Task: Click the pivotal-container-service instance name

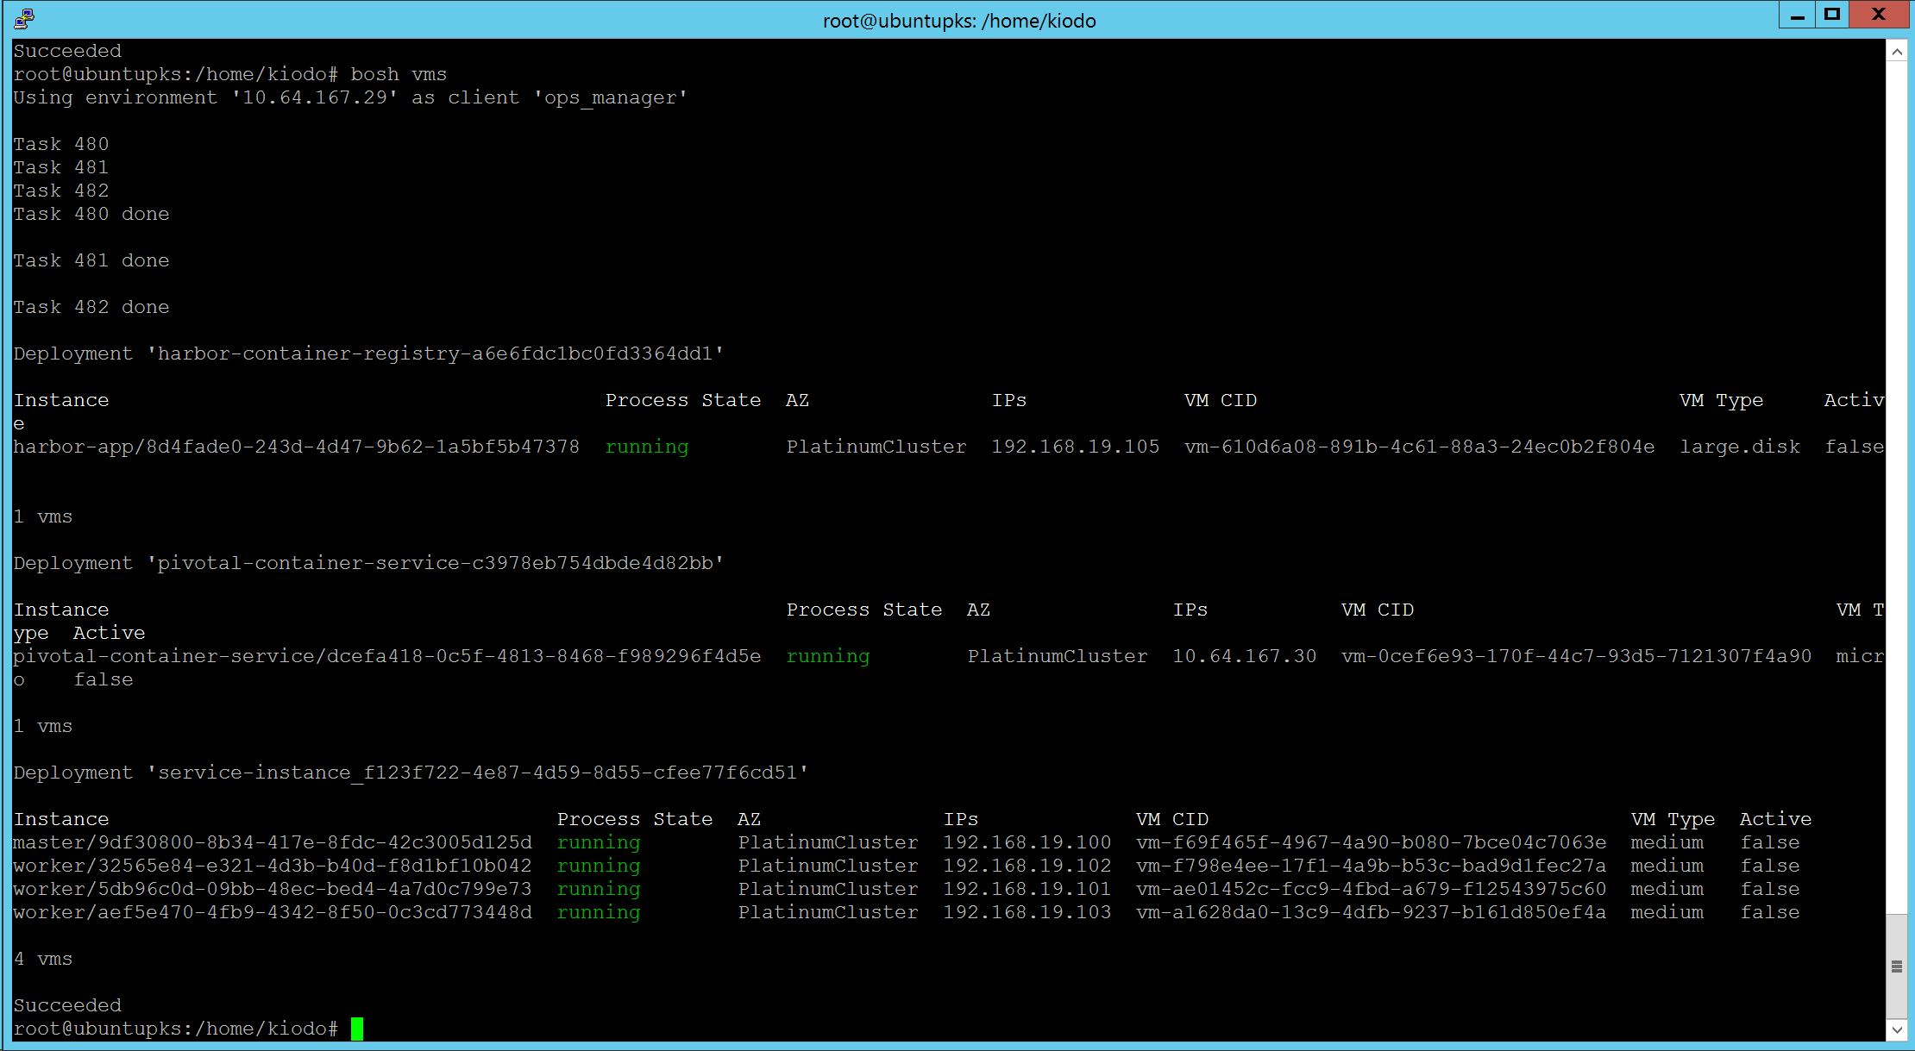Action: pyautogui.click(x=386, y=656)
